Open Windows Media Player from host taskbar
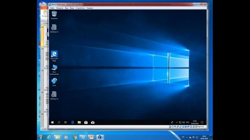Viewport: 250px width, 140px height. coord(66,137)
